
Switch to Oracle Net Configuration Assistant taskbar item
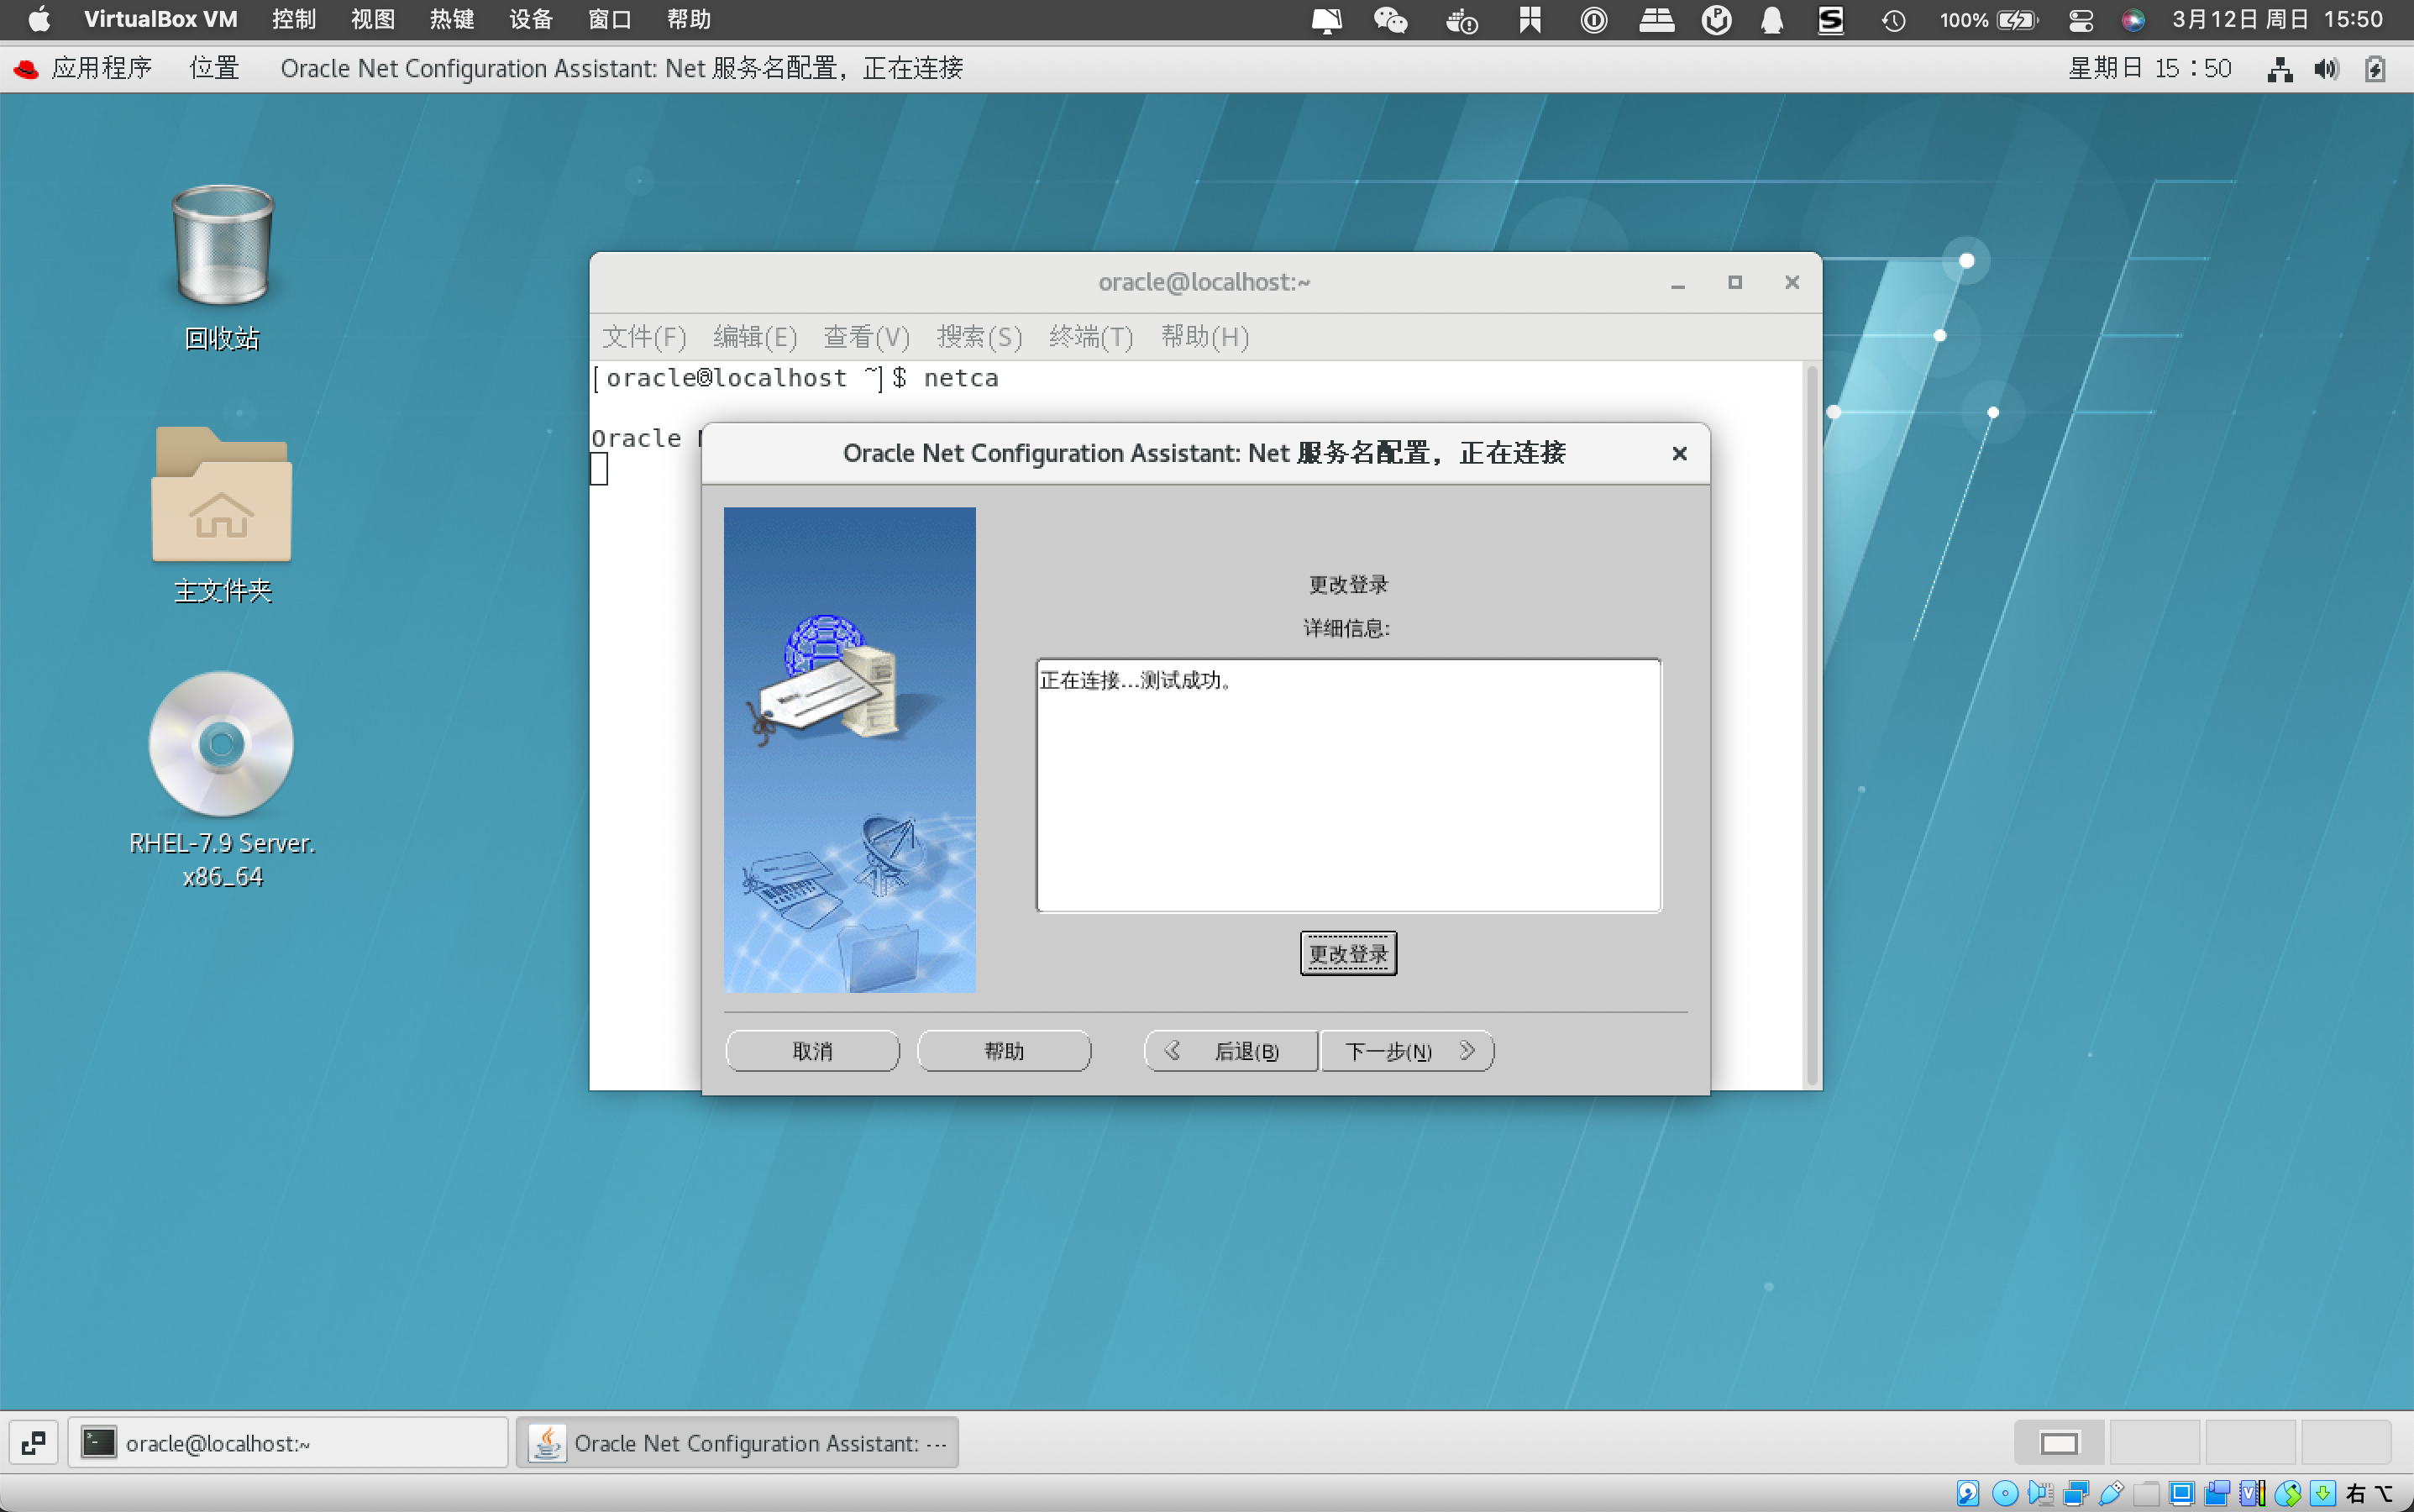737,1443
